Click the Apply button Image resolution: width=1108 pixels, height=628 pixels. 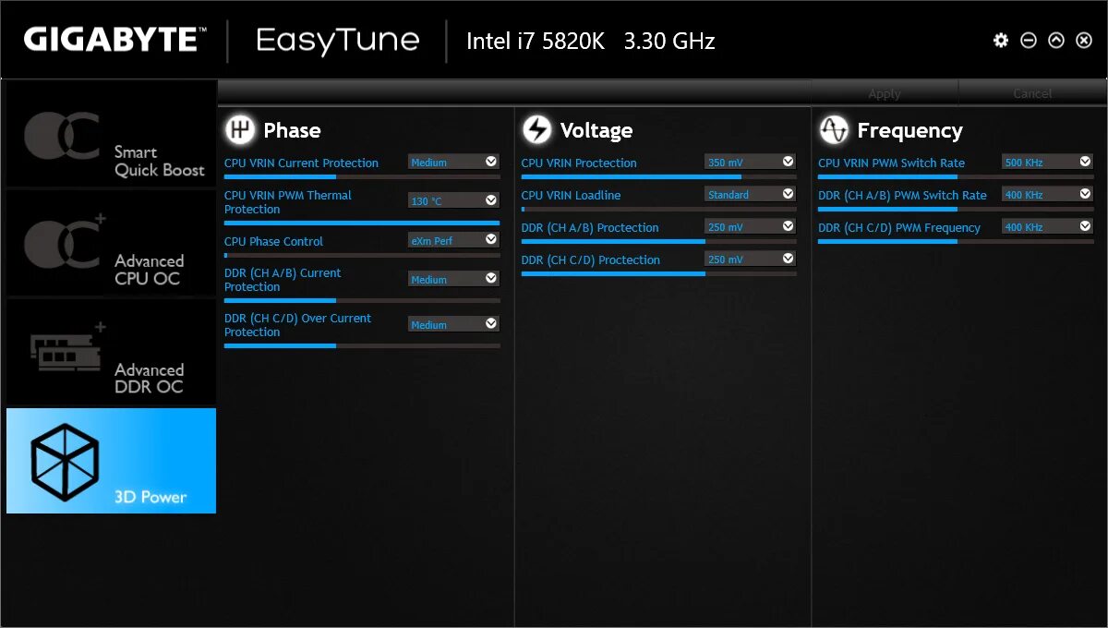(885, 93)
